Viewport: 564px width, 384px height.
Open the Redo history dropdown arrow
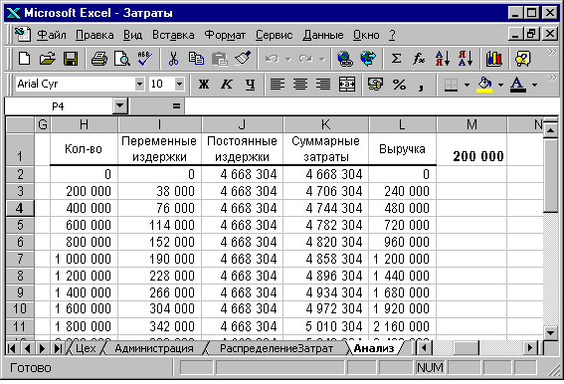tap(322, 59)
